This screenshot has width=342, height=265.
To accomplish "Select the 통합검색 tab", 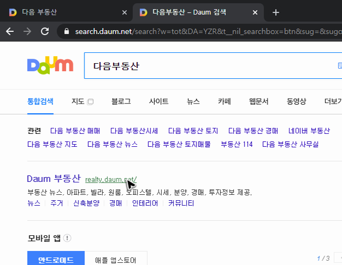I will point(41,101).
